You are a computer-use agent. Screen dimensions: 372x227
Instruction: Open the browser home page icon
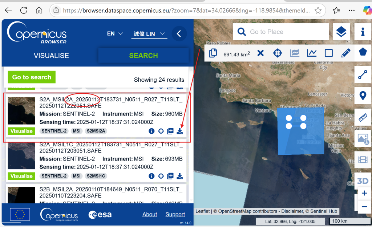39,10
